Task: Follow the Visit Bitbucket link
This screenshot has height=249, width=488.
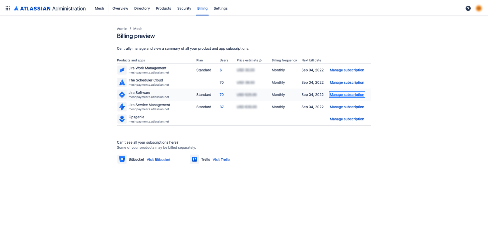Action: click(158, 160)
